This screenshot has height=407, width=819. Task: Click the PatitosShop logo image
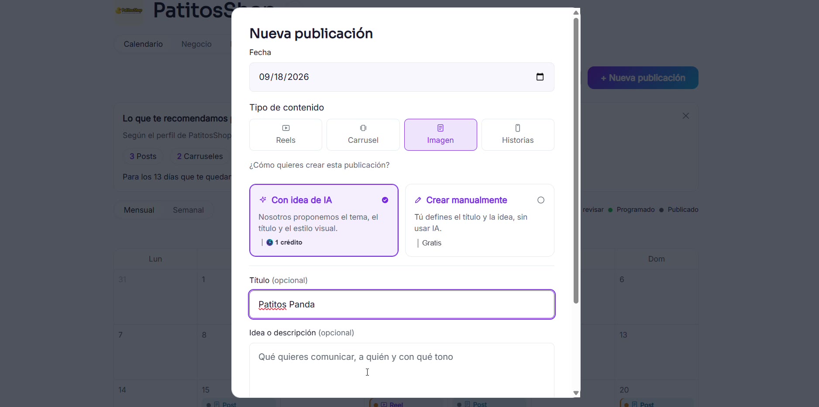click(129, 10)
